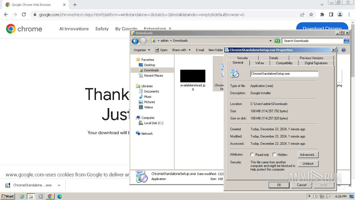Click the volume speaker tray icon
The image size is (355, 200).
pos(315,196)
